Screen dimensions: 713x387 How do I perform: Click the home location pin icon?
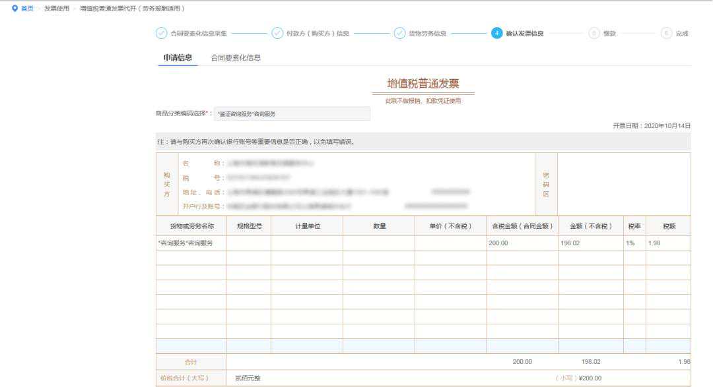pyautogui.click(x=15, y=9)
